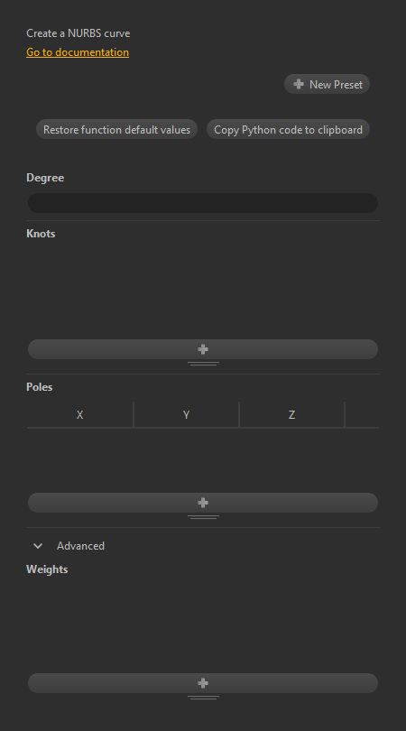Create a New Preset
This screenshot has width=406, height=731.
(328, 84)
